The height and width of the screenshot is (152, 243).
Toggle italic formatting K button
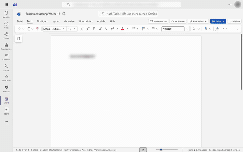click(x=100, y=29)
